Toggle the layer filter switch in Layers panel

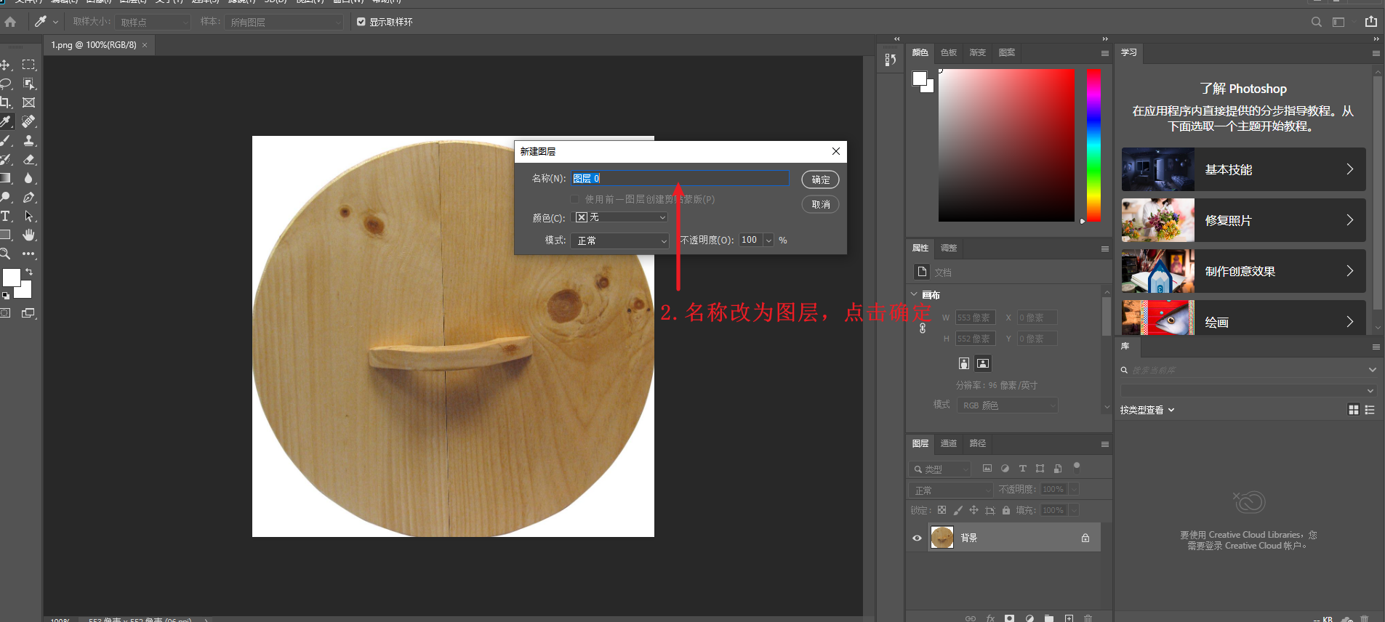[x=1077, y=467]
